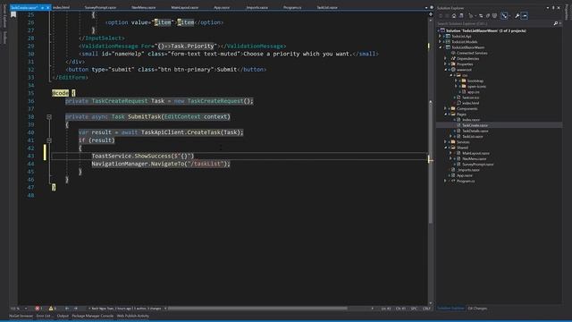
Task: Click the search magnifier icon in Solution Explorer
Action: 555,23
